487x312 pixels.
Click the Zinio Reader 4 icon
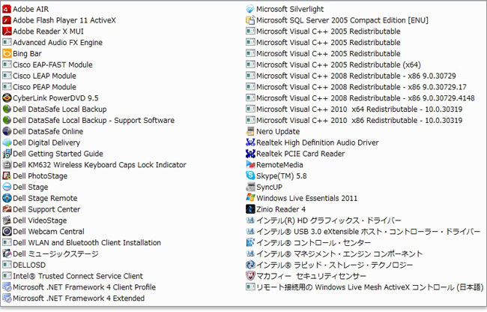coord(251,209)
